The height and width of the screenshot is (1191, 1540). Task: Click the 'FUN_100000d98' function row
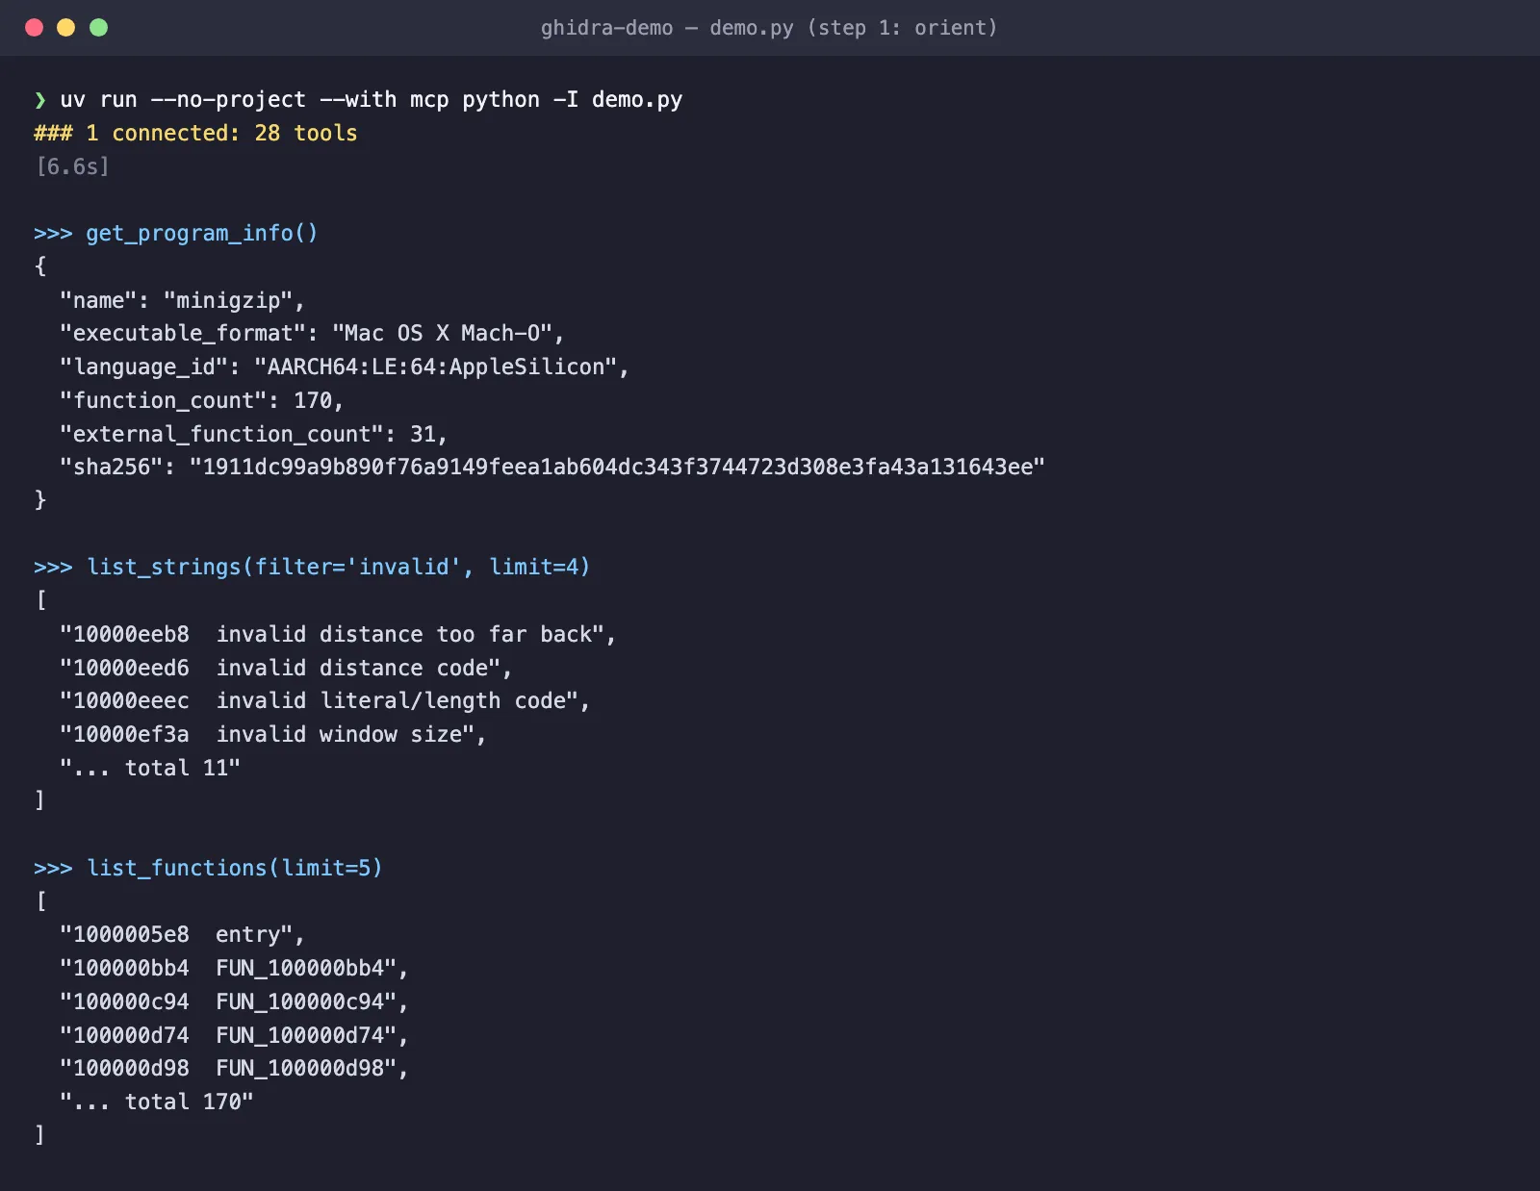pyautogui.click(x=234, y=1068)
